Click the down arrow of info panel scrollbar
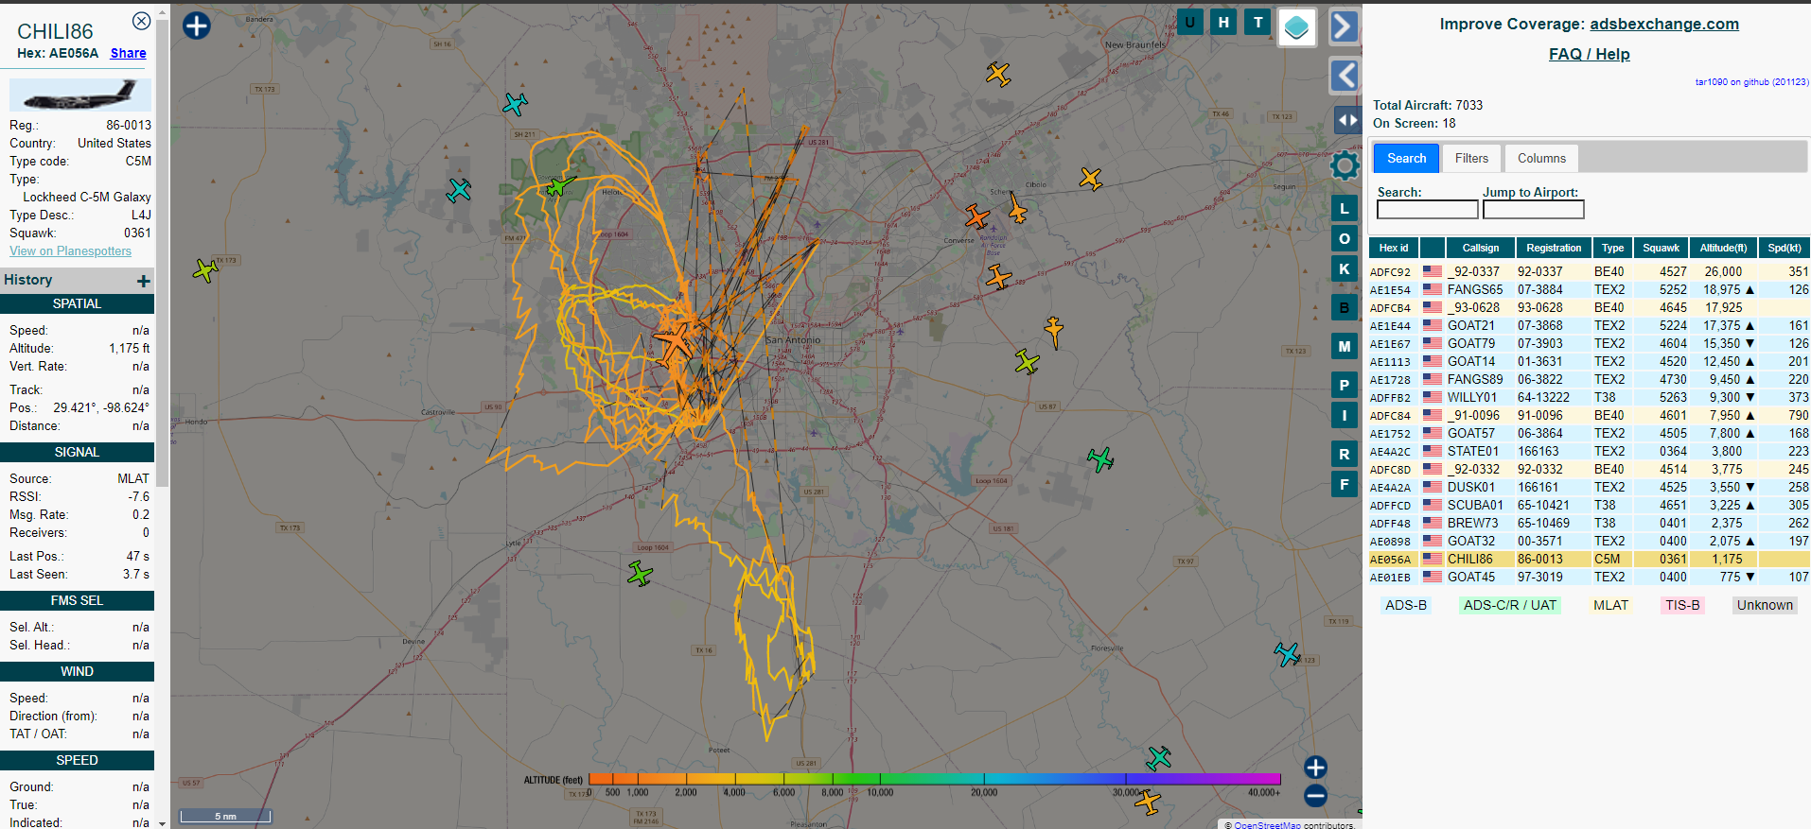This screenshot has height=829, width=1811. [x=162, y=823]
